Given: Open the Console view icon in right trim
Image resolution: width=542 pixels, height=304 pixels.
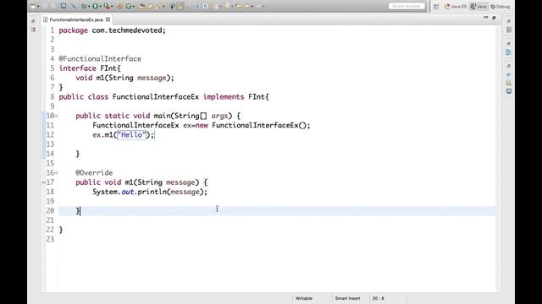Looking at the screenshot, I should coord(509,91).
